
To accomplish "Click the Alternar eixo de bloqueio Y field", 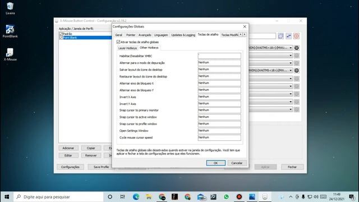I will (x=219, y=90).
